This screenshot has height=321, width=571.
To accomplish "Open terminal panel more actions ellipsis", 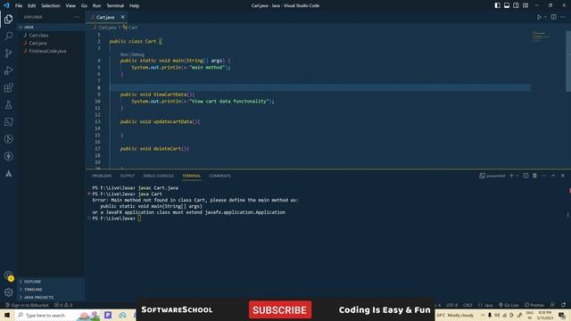I will [544, 176].
